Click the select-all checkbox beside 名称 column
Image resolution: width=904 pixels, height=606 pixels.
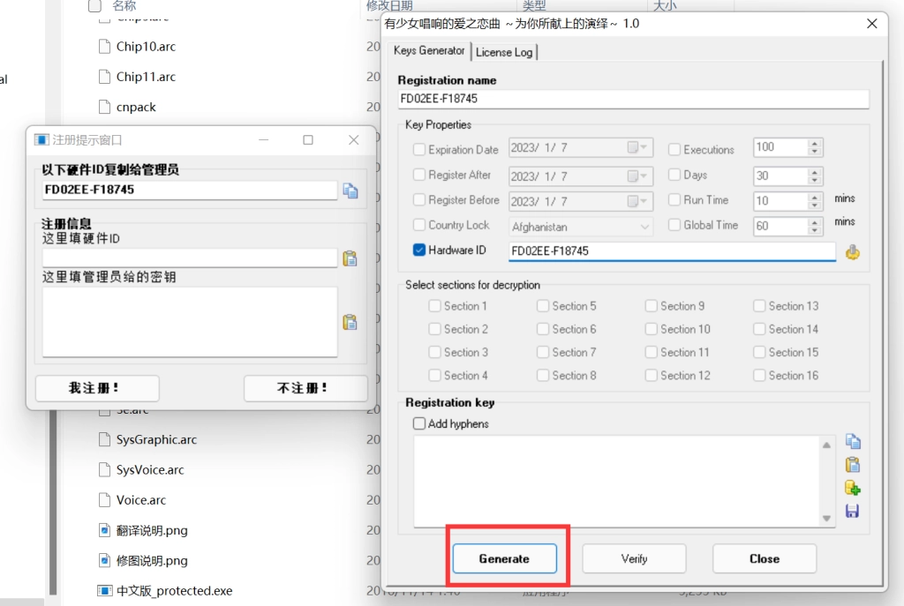(x=94, y=6)
